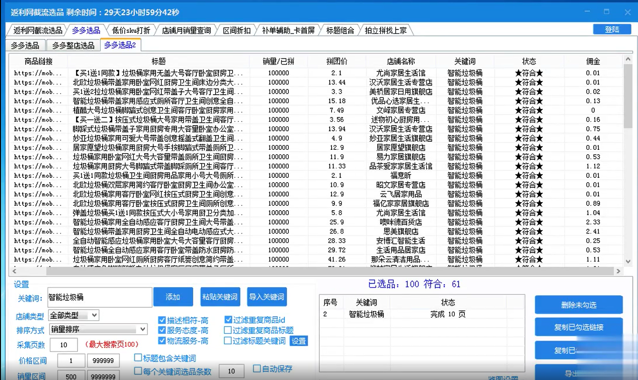The width and height of the screenshot is (638, 380).
Task: Uncheck the 描述相符-高 checkbox
Action: [162, 320]
